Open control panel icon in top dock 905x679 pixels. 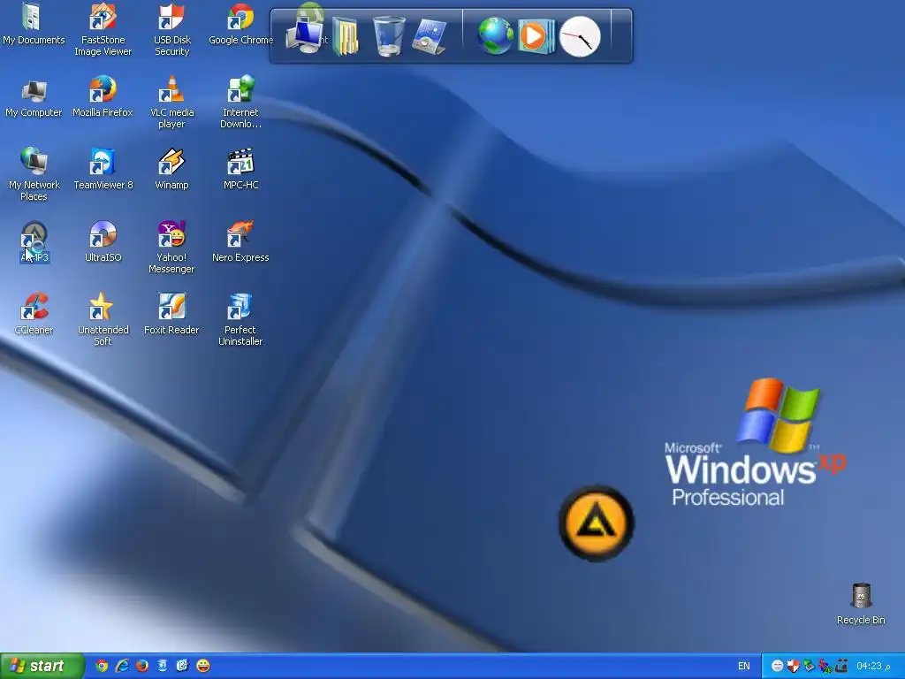tap(430, 37)
